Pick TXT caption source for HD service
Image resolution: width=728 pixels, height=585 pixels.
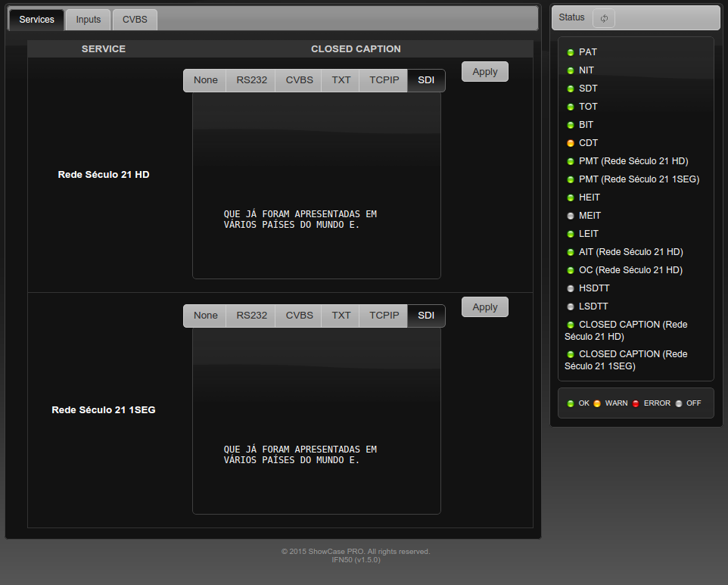341,80
